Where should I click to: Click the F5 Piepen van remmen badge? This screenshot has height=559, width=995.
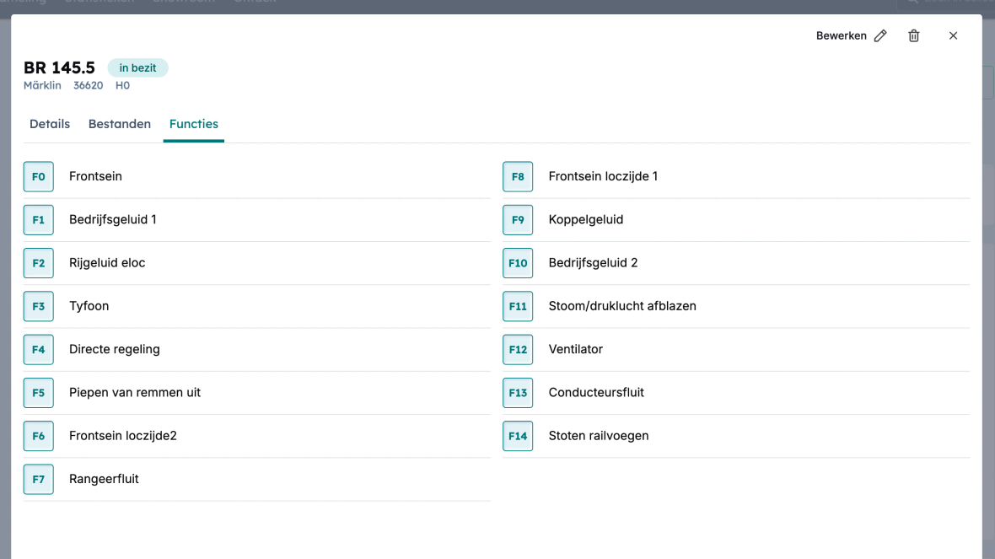(38, 393)
